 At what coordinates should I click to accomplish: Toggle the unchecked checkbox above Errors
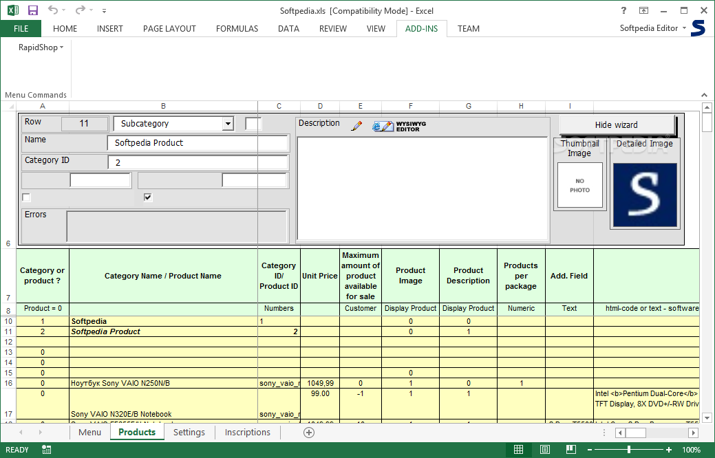pos(26,197)
